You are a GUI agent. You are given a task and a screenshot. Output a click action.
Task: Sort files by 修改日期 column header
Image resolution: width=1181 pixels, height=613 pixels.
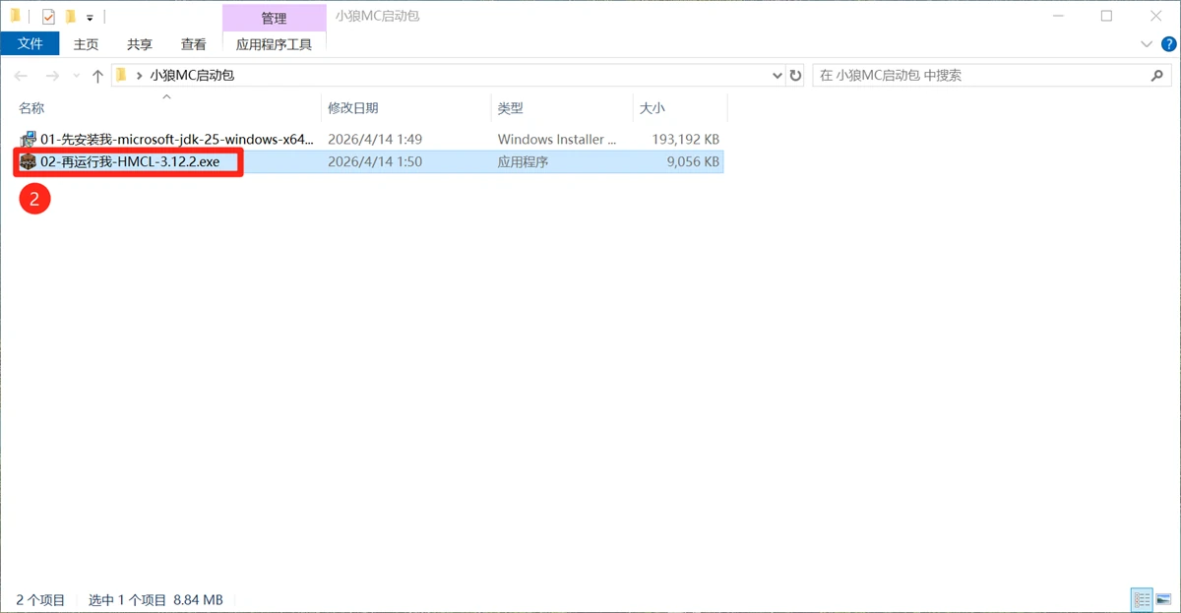click(353, 108)
